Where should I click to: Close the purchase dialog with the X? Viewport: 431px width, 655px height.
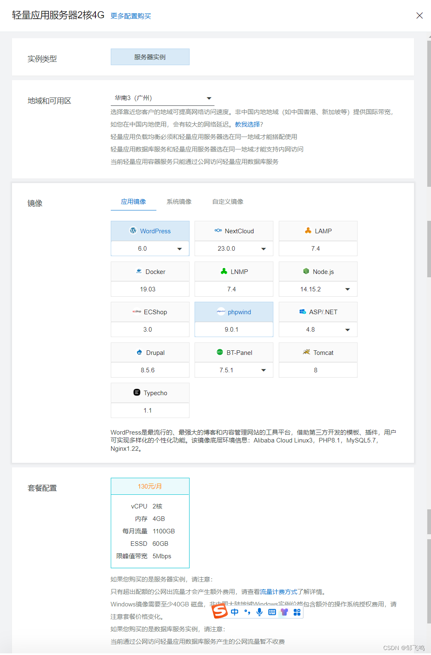pyautogui.click(x=419, y=15)
